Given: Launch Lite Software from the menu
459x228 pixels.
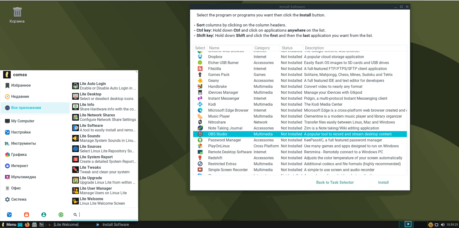Looking at the screenshot, I should tap(104, 128).
